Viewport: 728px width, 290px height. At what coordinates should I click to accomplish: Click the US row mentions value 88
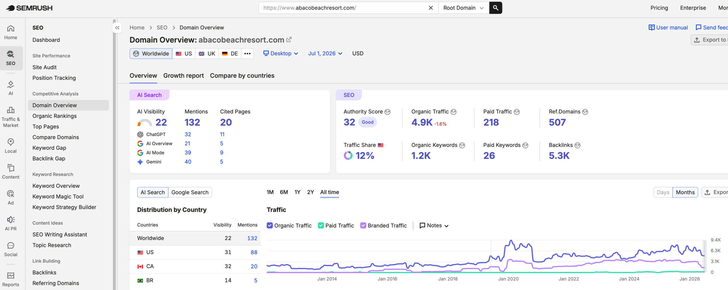click(x=254, y=253)
